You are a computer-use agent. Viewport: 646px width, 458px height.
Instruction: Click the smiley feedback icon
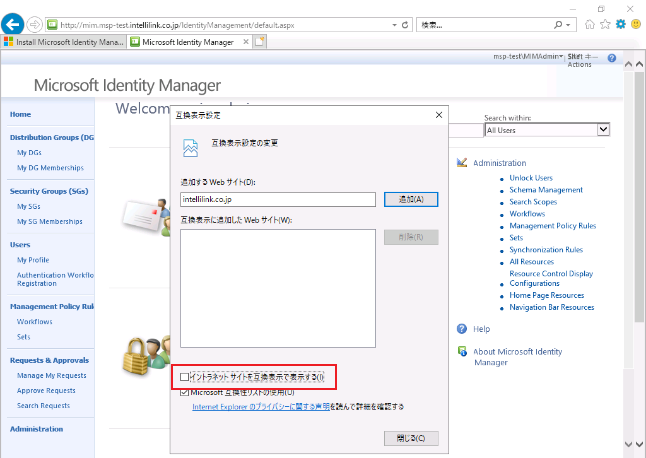coord(636,25)
